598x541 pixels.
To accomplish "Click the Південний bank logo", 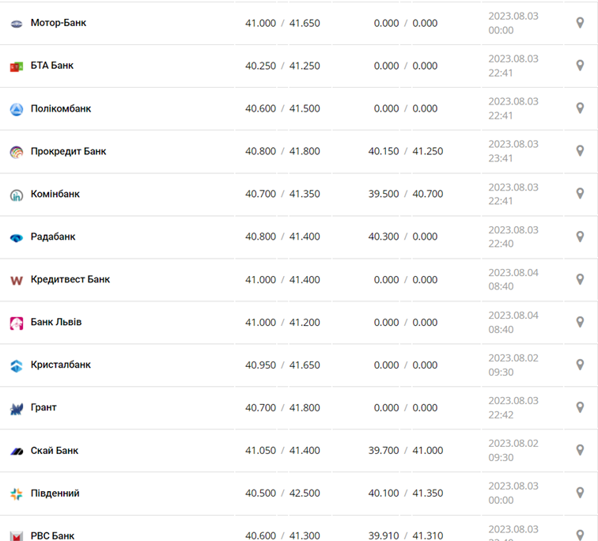I will pyautogui.click(x=17, y=494).
